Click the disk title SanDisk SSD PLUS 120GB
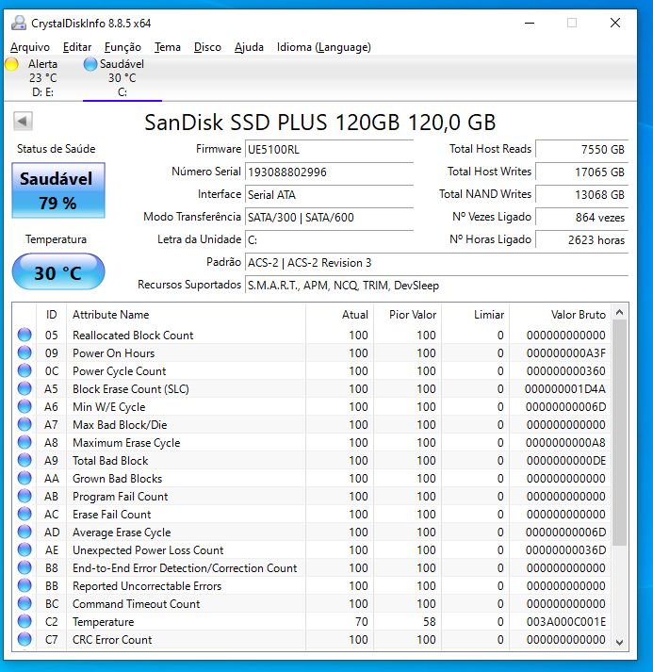The width and height of the screenshot is (653, 672). pos(320,123)
